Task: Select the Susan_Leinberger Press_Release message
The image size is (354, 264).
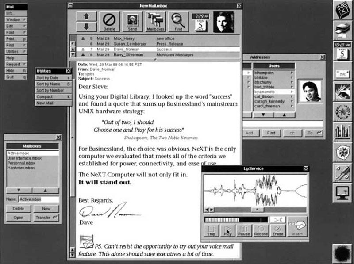Action: 158,44
